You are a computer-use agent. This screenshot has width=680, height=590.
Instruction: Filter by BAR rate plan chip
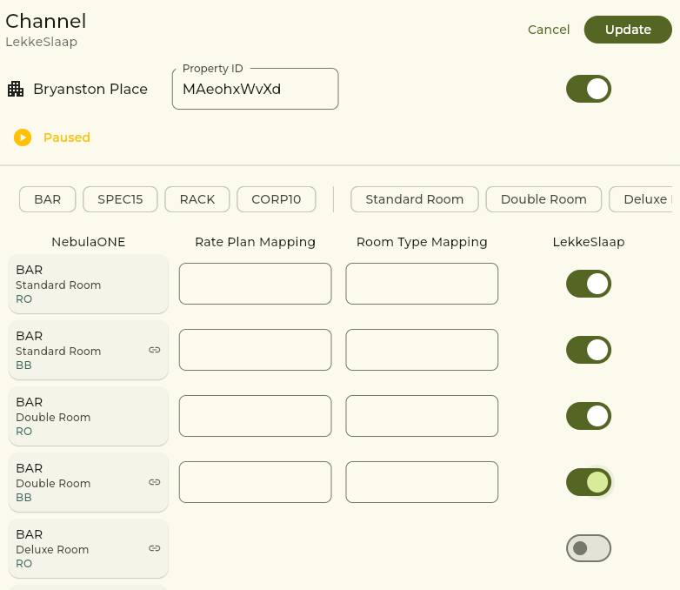point(48,199)
